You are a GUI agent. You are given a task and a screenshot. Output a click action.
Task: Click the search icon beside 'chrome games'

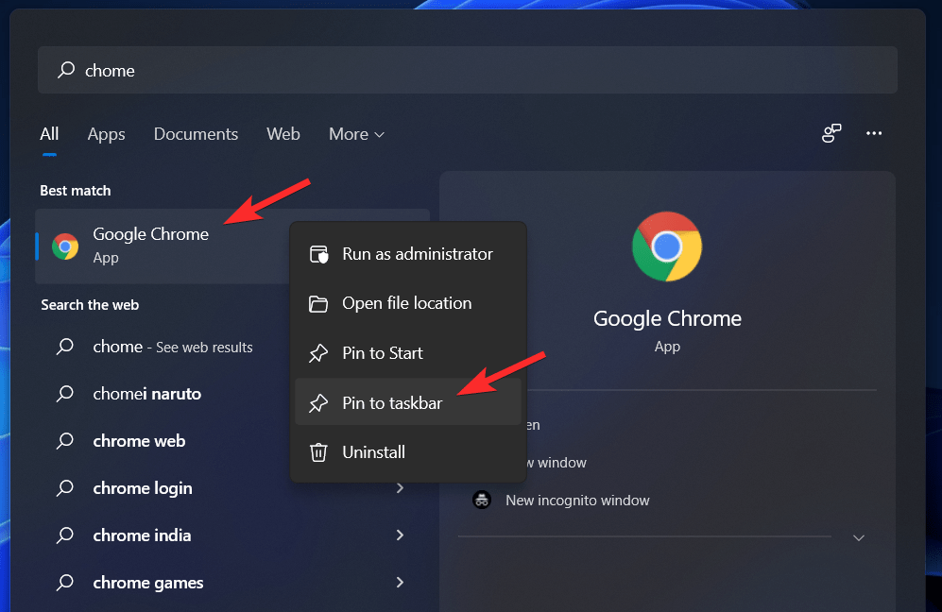(65, 582)
